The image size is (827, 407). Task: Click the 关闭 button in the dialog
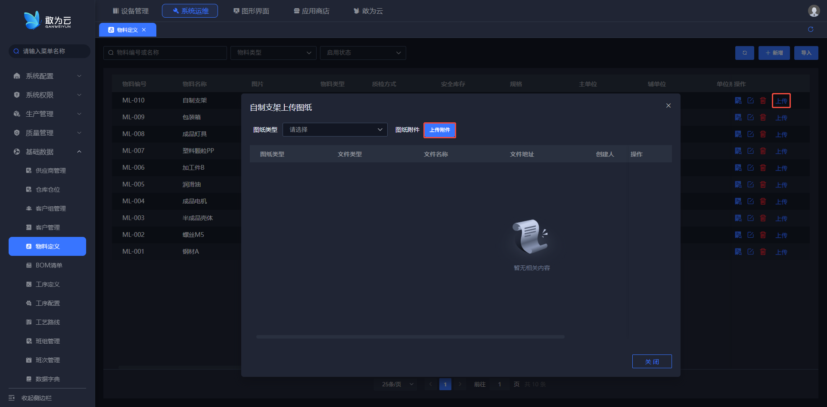click(652, 361)
